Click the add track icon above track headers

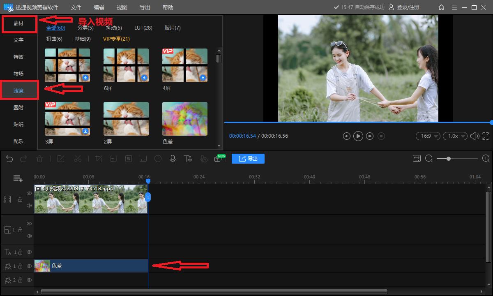pyautogui.click(x=18, y=178)
